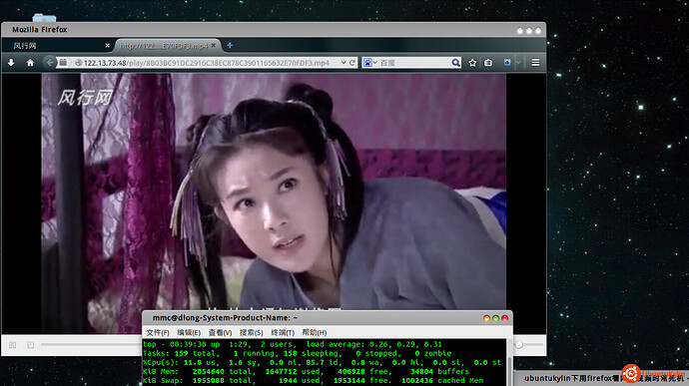Close the 风行网 tab
This screenshot has width=689, height=386.
(107, 45)
